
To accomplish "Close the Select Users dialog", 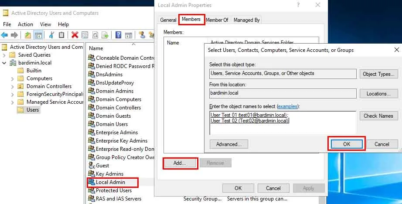I will click(x=396, y=50).
